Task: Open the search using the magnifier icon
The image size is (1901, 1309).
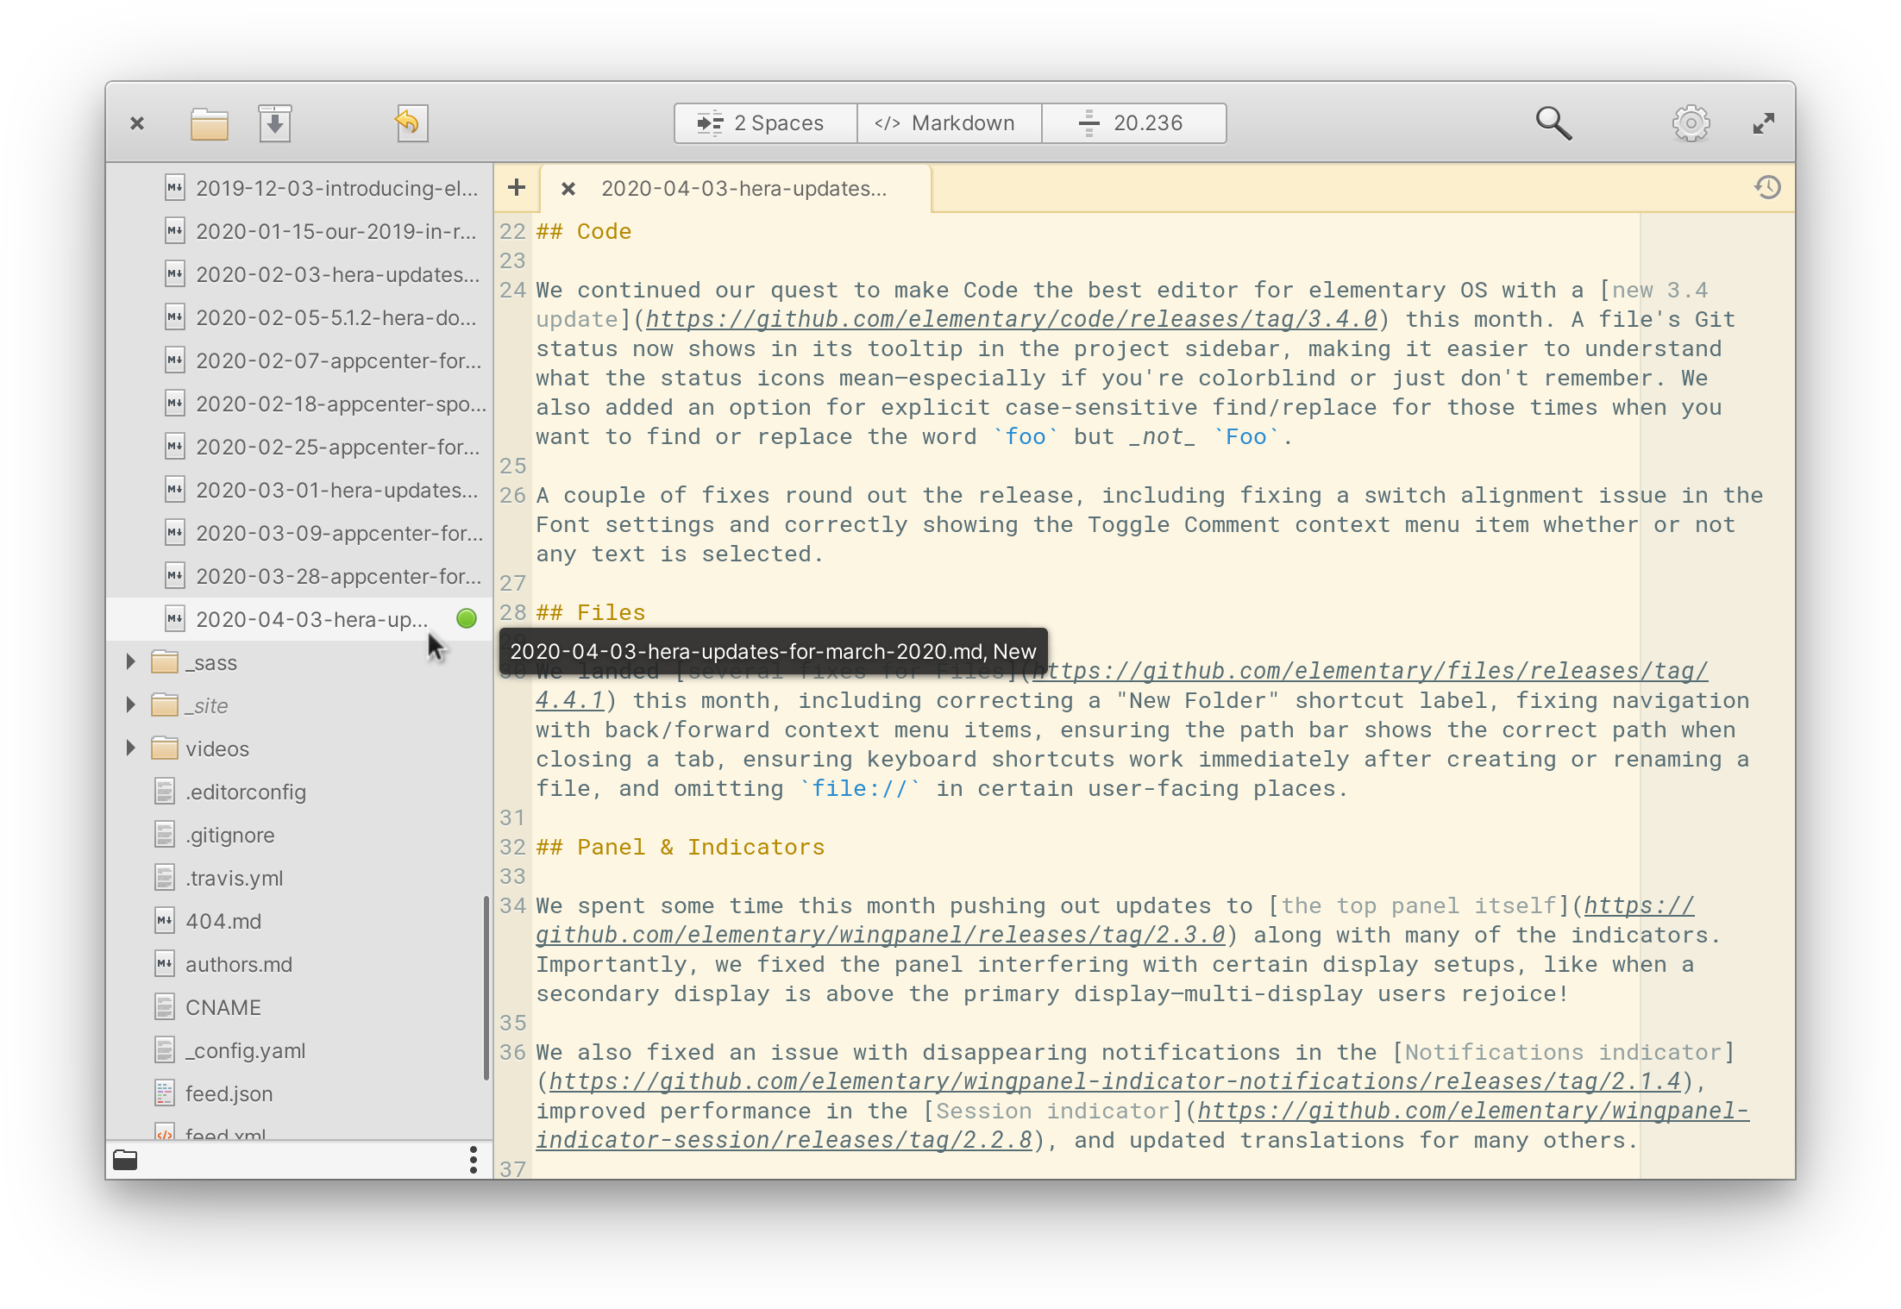Action: click(x=1553, y=122)
